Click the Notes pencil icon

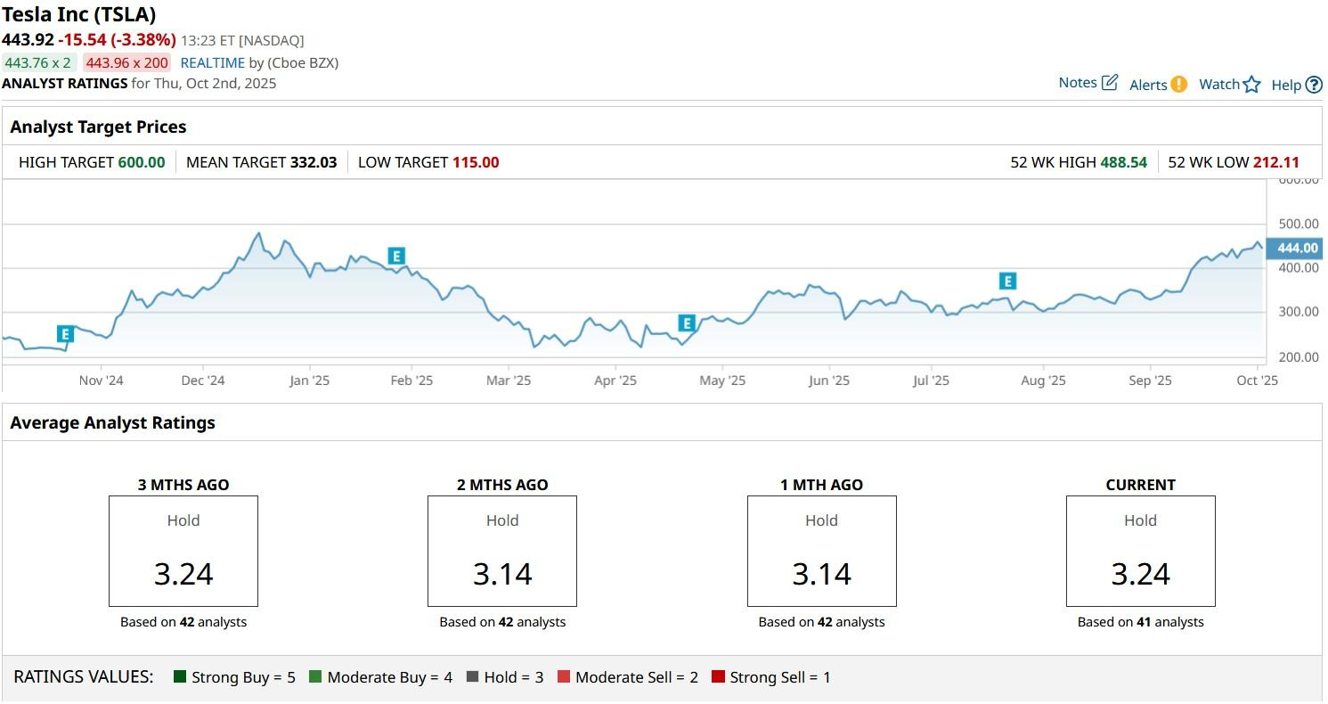1109,83
